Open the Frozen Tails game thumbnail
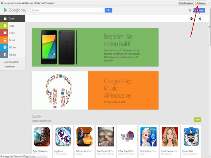211x158 pixels. (191, 137)
